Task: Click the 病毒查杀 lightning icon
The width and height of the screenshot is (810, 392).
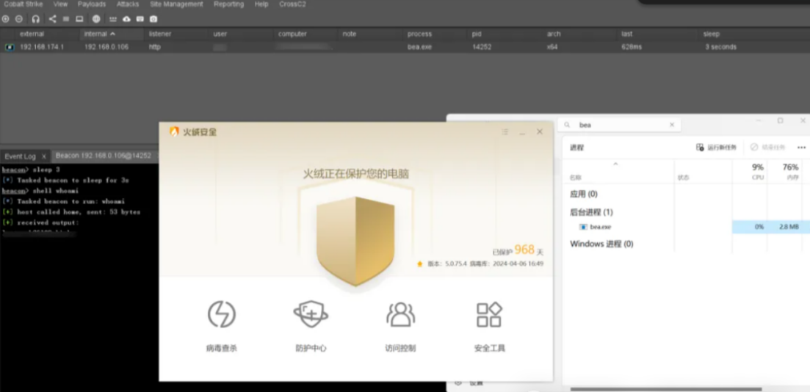Action: tap(222, 314)
